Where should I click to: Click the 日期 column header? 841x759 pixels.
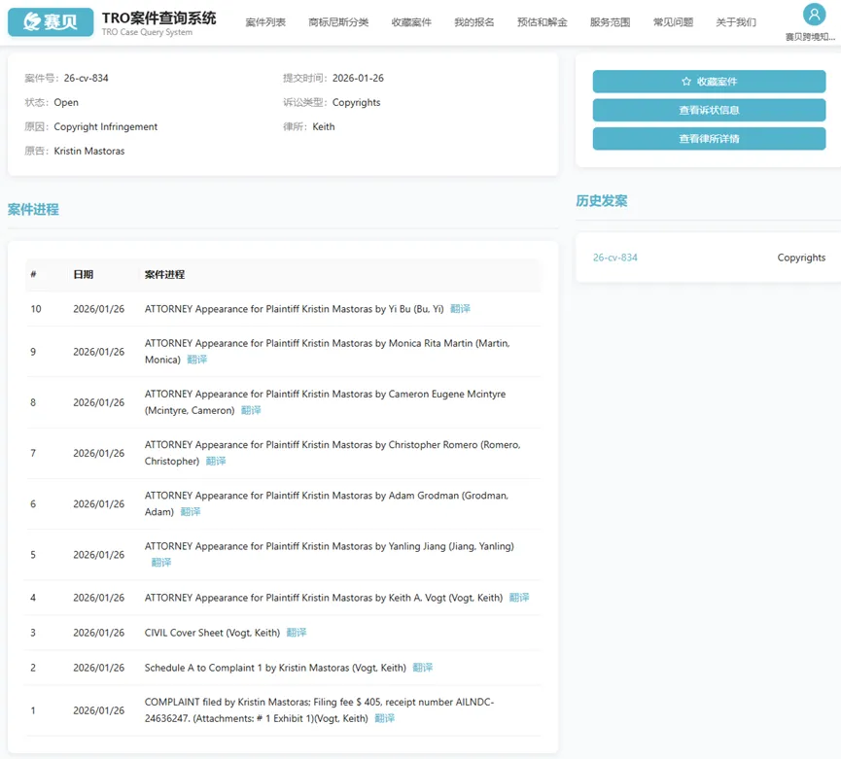84,274
